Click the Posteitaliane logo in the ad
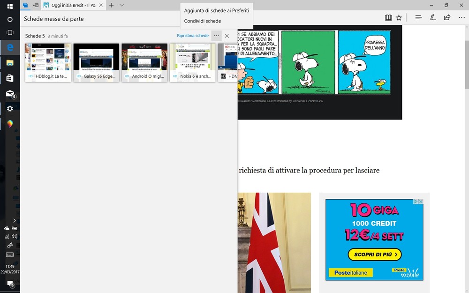 point(350,273)
